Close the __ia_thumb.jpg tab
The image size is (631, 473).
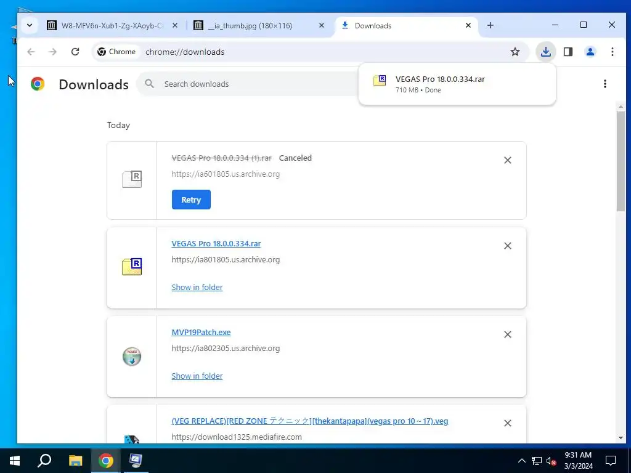pos(322,25)
